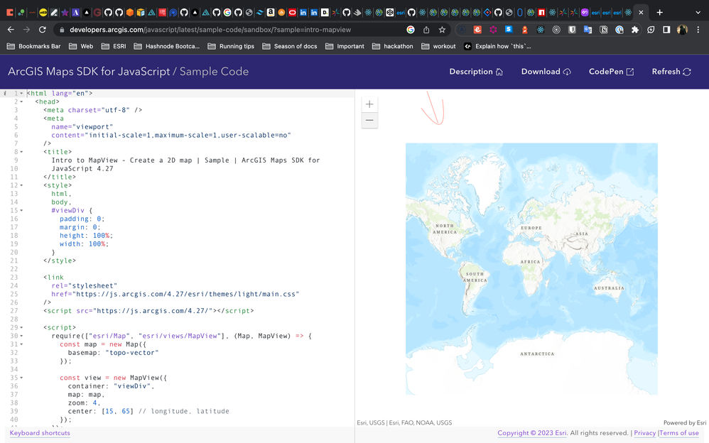Image resolution: width=709 pixels, height=443 pixels.
Task: Open Chrome three-dot menu
Action: point(698,29)
